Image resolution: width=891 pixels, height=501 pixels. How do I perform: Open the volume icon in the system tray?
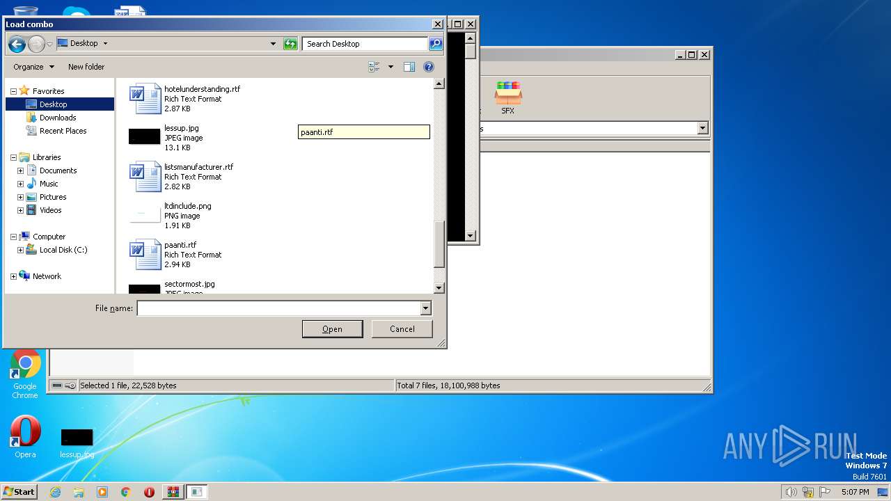[791, 492]
